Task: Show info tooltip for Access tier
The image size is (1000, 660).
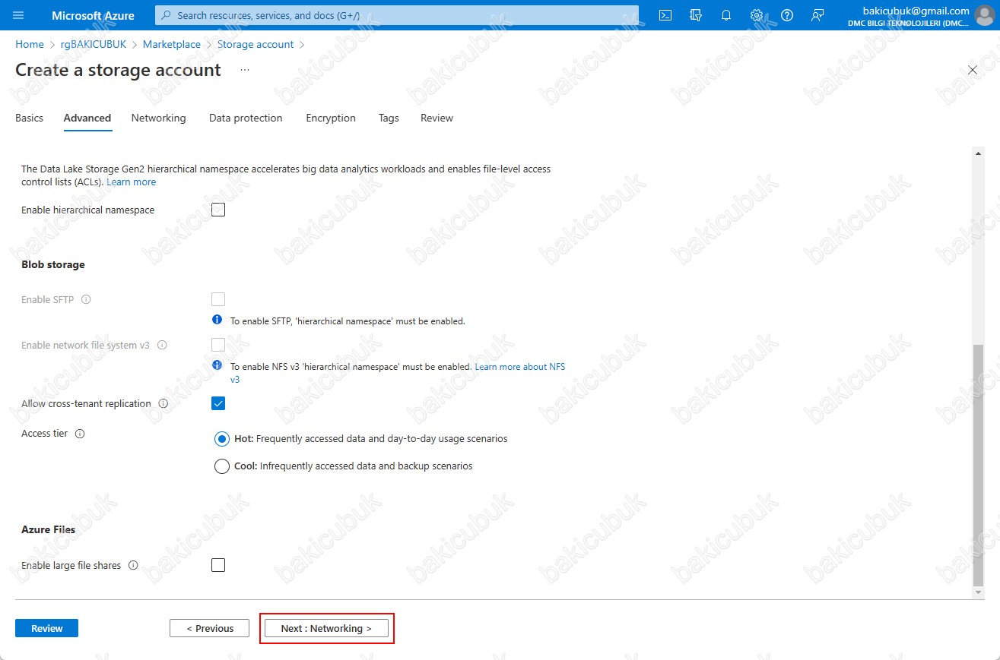Action: pos(80,434)
